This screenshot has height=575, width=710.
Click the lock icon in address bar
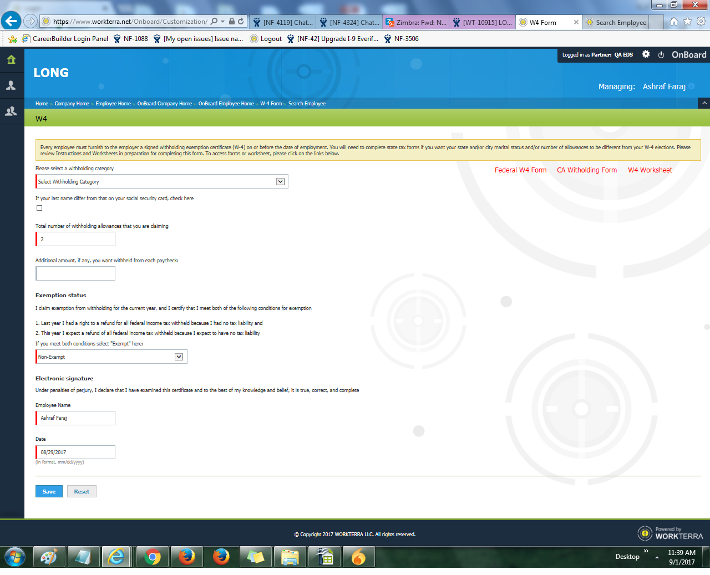[232, 22]
